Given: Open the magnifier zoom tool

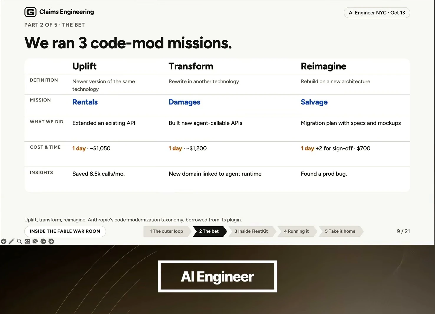Looking at the screenshot, I should point(19,241).
